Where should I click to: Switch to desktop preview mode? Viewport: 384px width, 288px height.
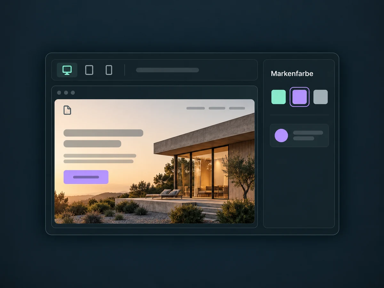[67, 70]
